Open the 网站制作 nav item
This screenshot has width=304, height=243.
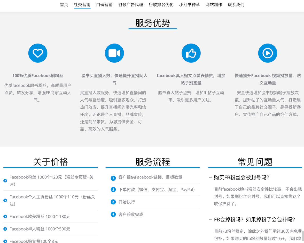coord(214,5)
